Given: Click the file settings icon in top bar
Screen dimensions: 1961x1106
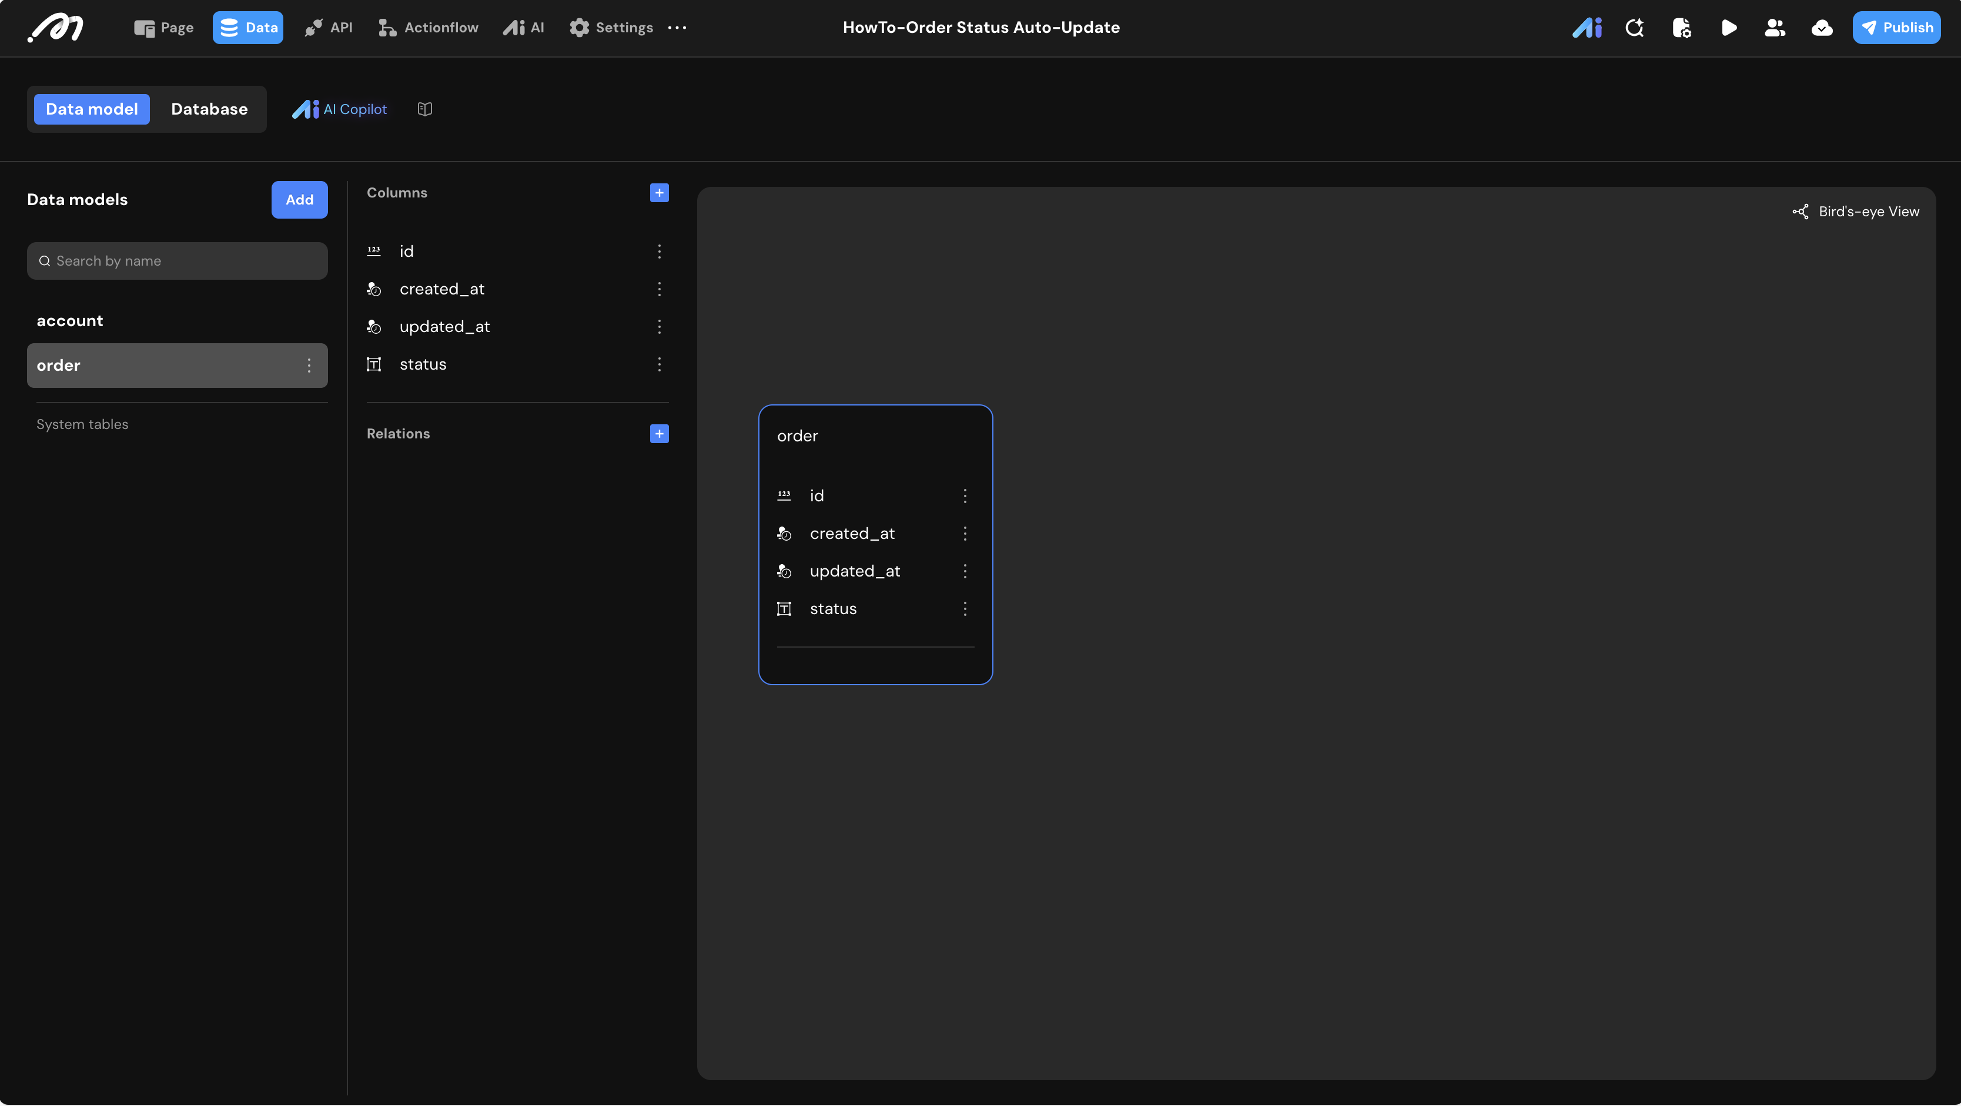Looking at the screenshot, I should 1682,28.
